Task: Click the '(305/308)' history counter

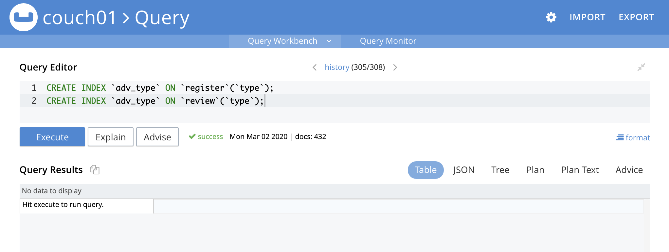Action: (368, 67)
